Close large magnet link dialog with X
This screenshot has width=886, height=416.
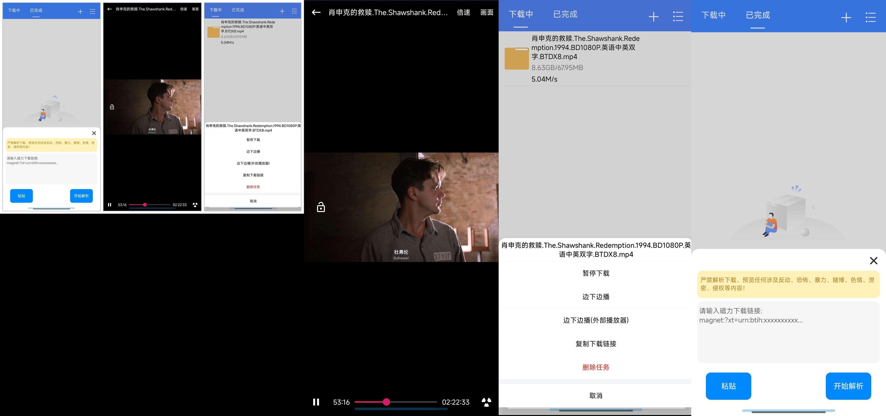coord(874,261)
